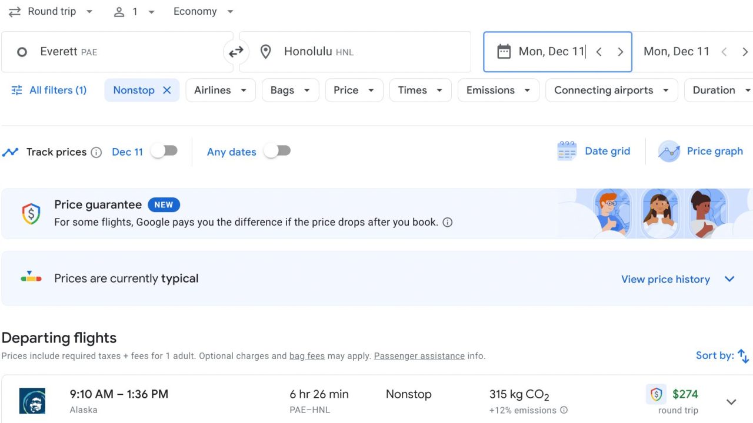Go to previous return date
Viewport: 753px width, 423px height.
tap(724, 52)
